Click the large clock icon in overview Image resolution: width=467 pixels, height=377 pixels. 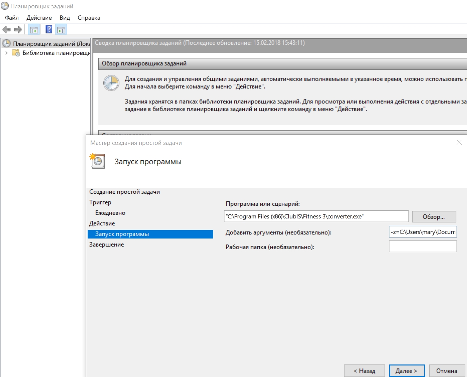coord(111,83)
